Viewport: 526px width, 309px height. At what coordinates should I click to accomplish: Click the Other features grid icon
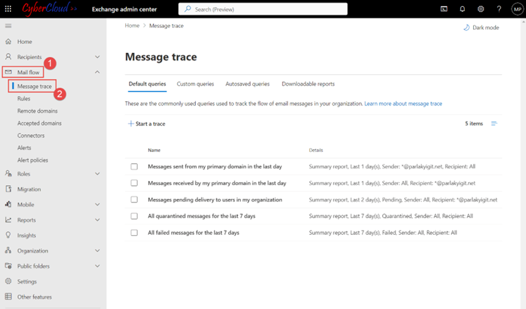8,297
